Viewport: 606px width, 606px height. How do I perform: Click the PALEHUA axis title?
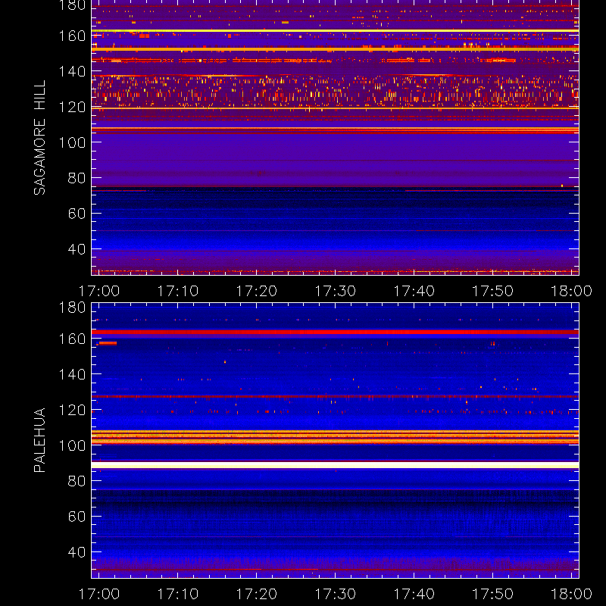39,440
